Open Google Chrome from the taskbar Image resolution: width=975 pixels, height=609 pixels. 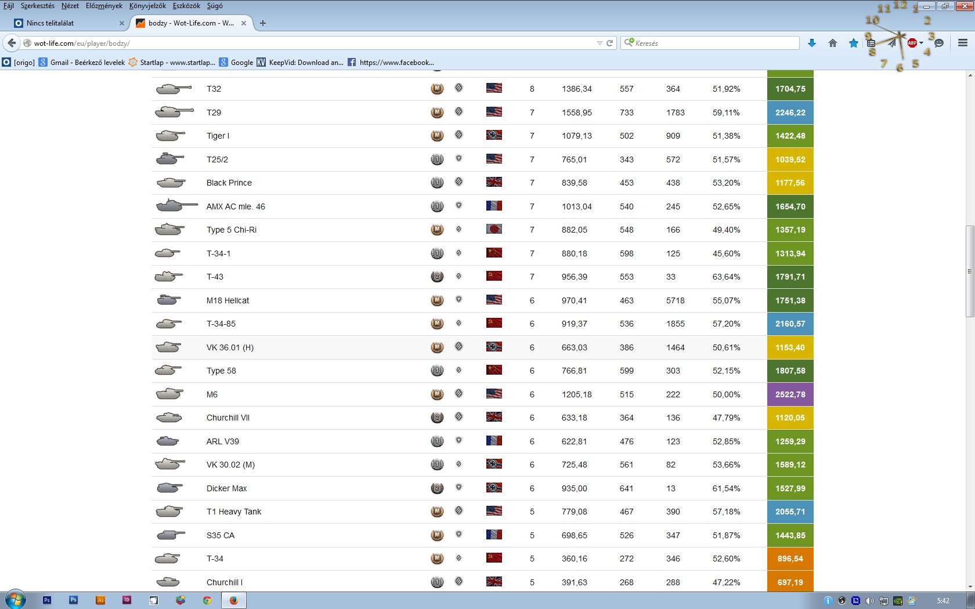pos(207,600)
